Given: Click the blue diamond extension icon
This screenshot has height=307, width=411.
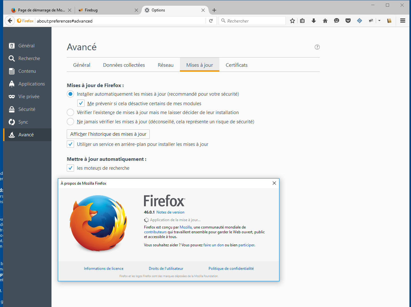Looking at the screenshot, I should click(360, 21).
